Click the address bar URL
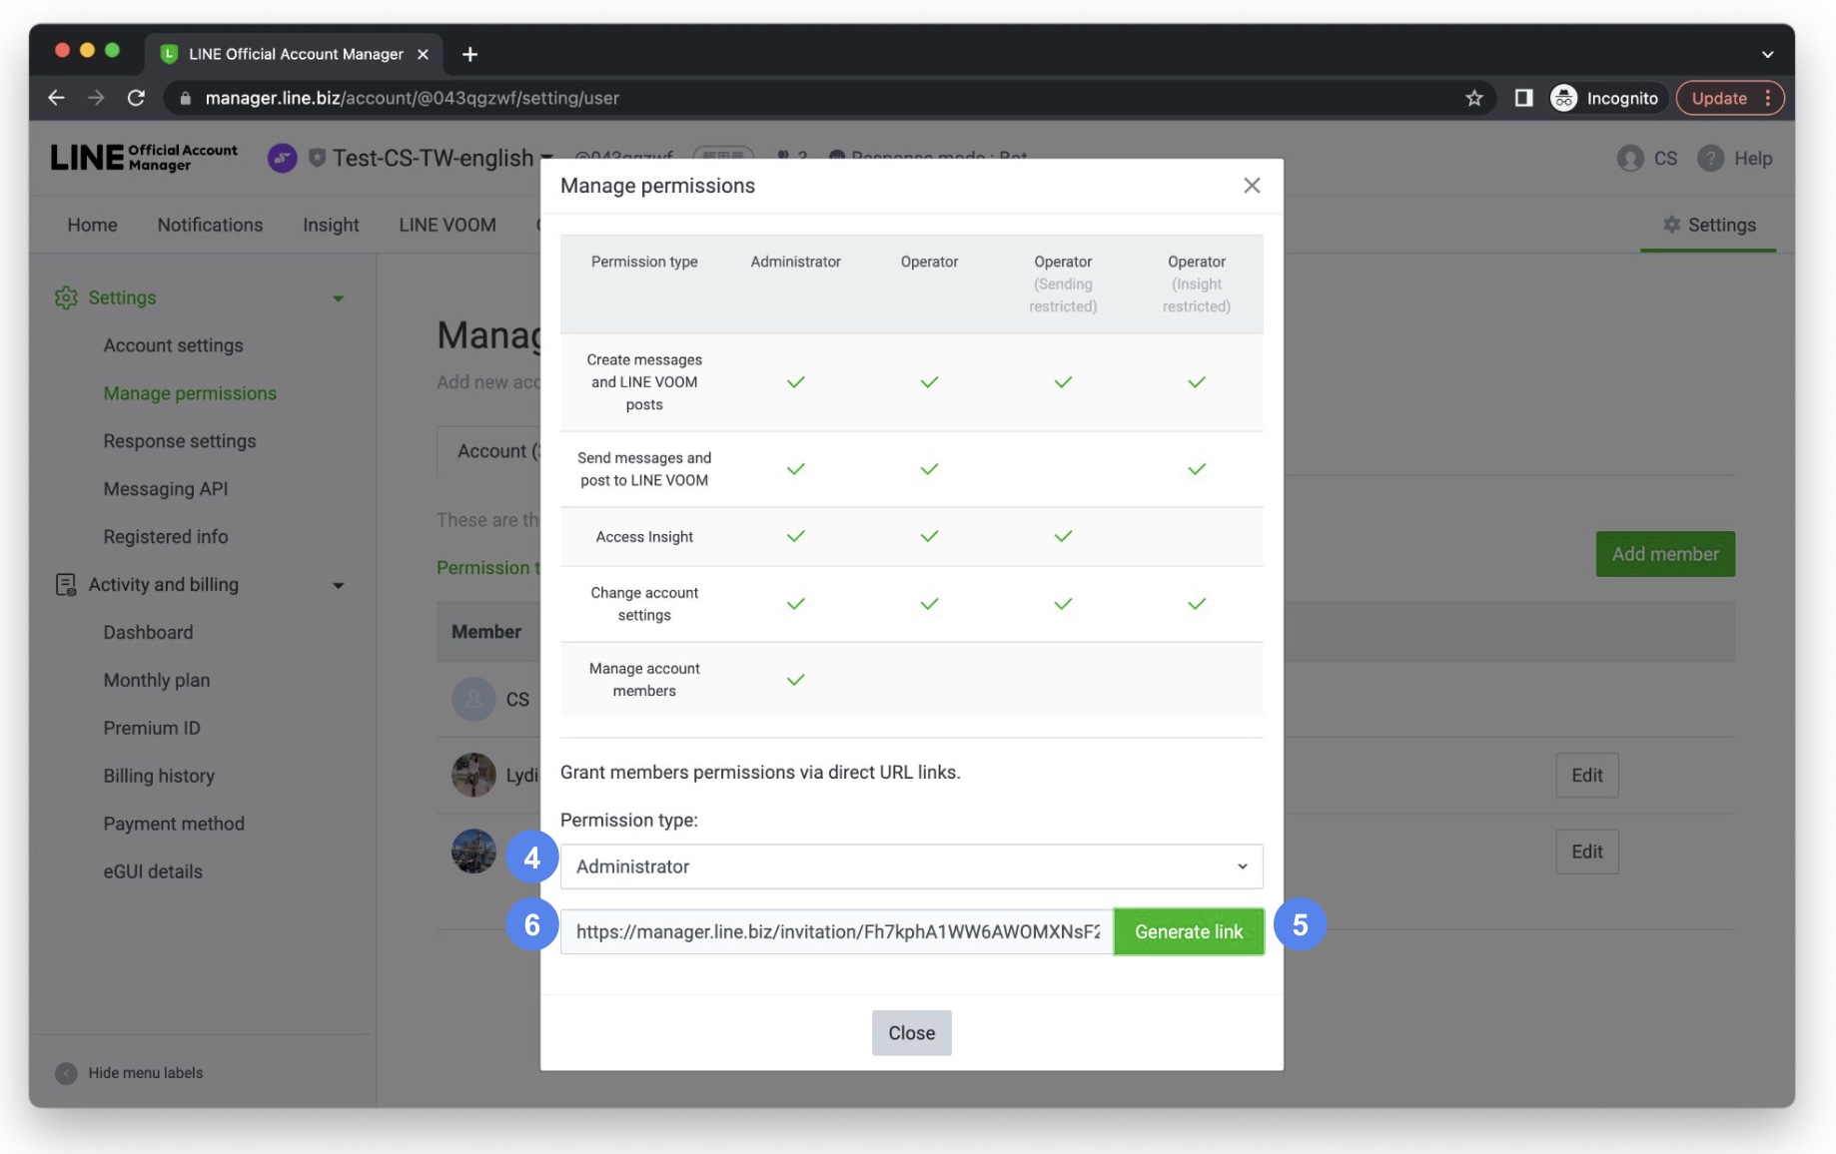Image resolution: width=1836 pixels, height=1154 pixels. click(x=412, y=98)
